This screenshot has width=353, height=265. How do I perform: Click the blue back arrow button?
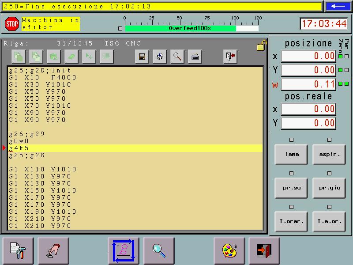click(338, 6)
